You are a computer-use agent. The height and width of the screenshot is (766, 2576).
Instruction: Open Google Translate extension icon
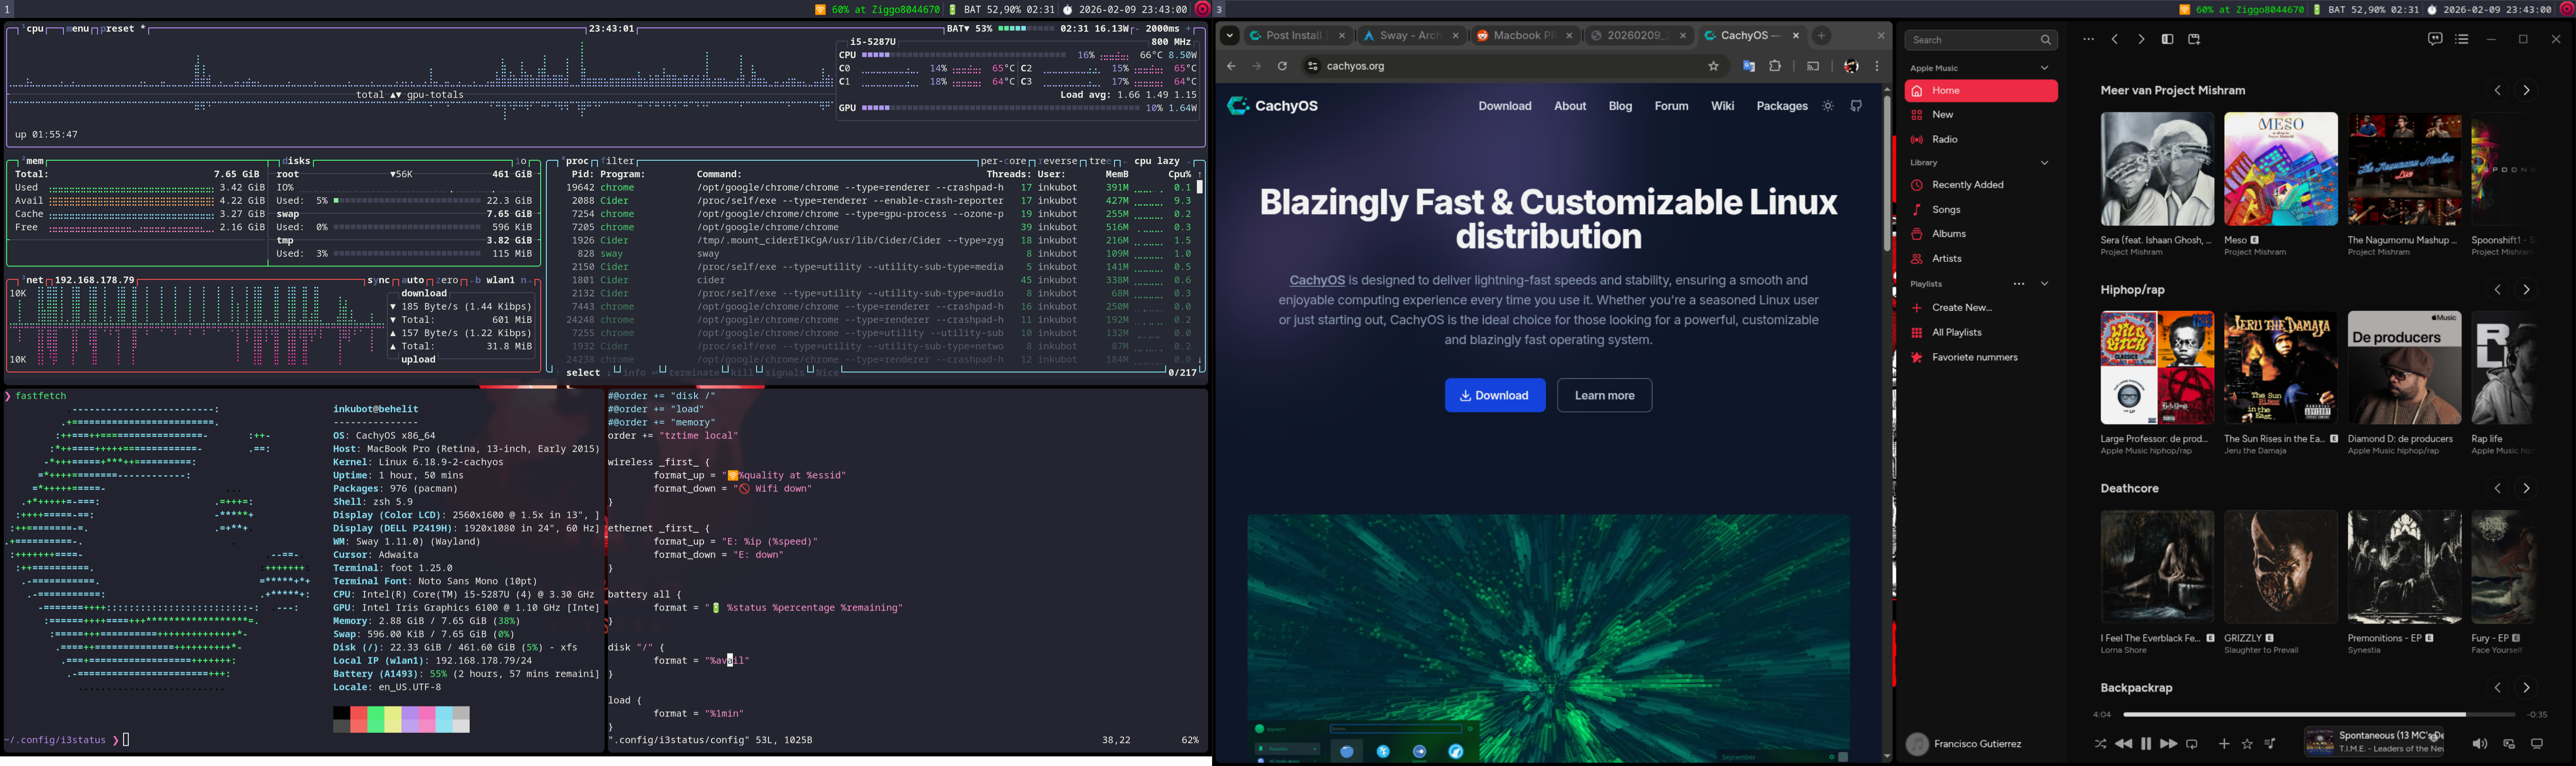click(x=1748, y=66)
